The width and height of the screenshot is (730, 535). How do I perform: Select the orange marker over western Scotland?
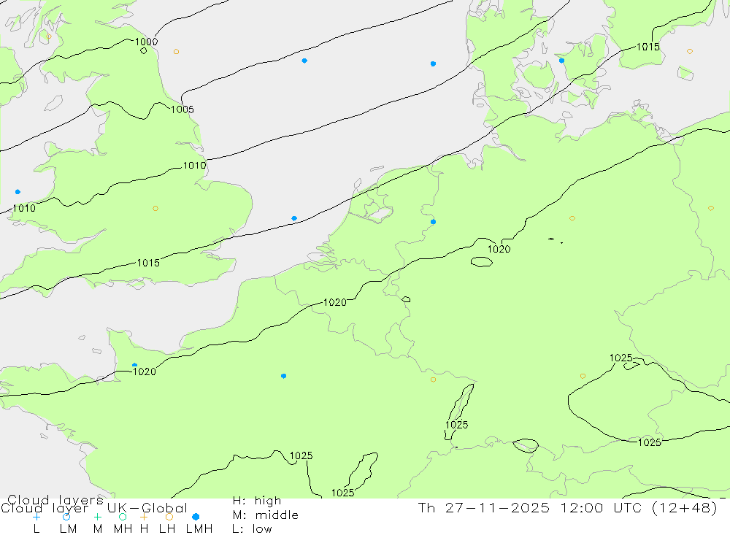49,36
